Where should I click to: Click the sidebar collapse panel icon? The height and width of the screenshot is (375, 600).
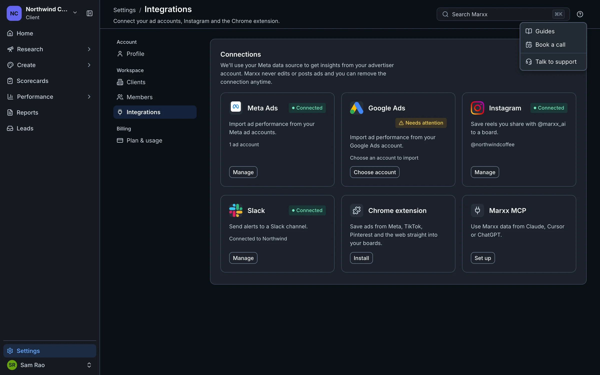point(89,13)
